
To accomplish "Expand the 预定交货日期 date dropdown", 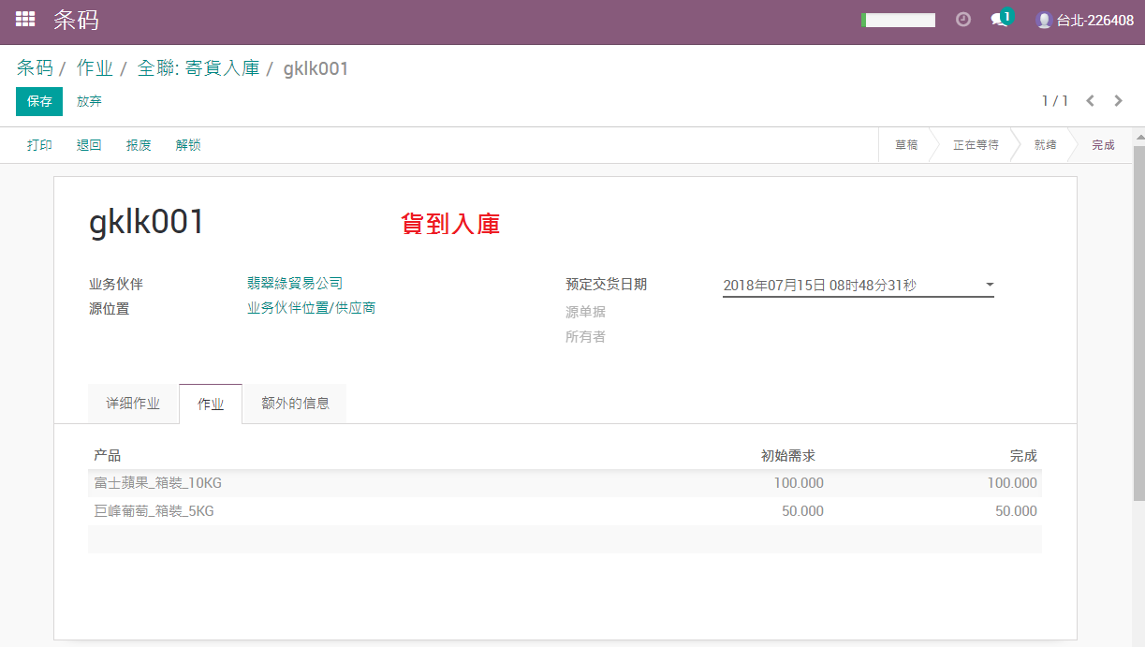I will click(x=990, y=285).
